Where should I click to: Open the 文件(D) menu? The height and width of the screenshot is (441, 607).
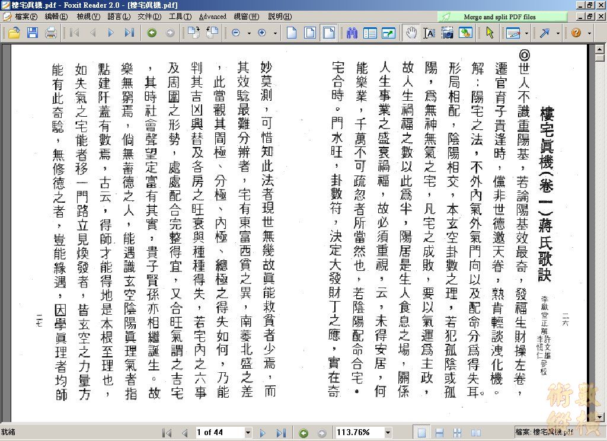tap(149, 17)
